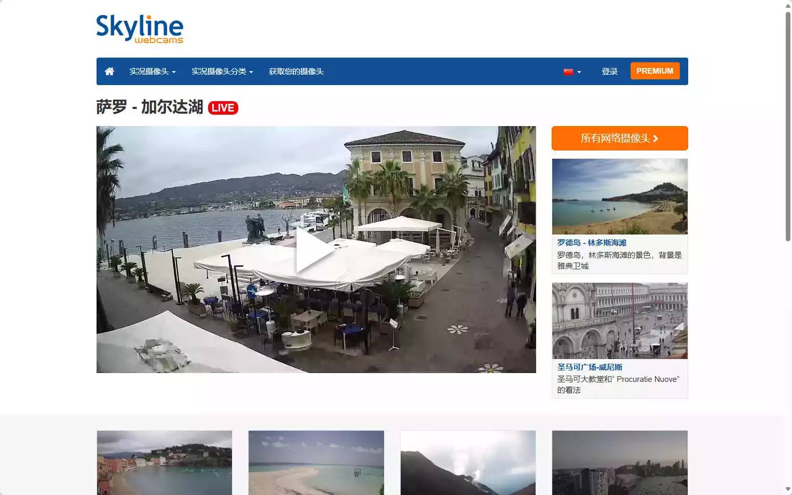Viewport: 792px width, 495px height.
Task: Click the Chinese flag language icon
Action: [568, 72]
